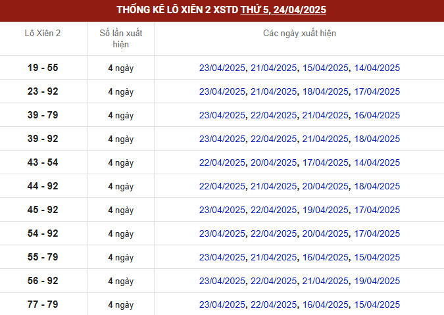Select 19/04/2025 date in the 45 - 92 row

tap(326, 210)
